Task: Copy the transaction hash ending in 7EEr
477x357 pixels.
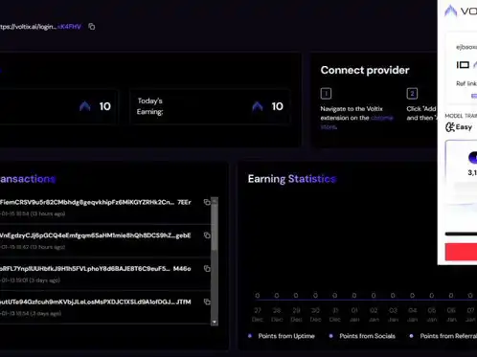Action: [207, 202]
